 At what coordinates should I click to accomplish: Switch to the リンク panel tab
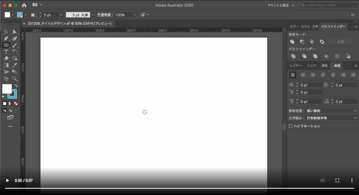point(312,66)
